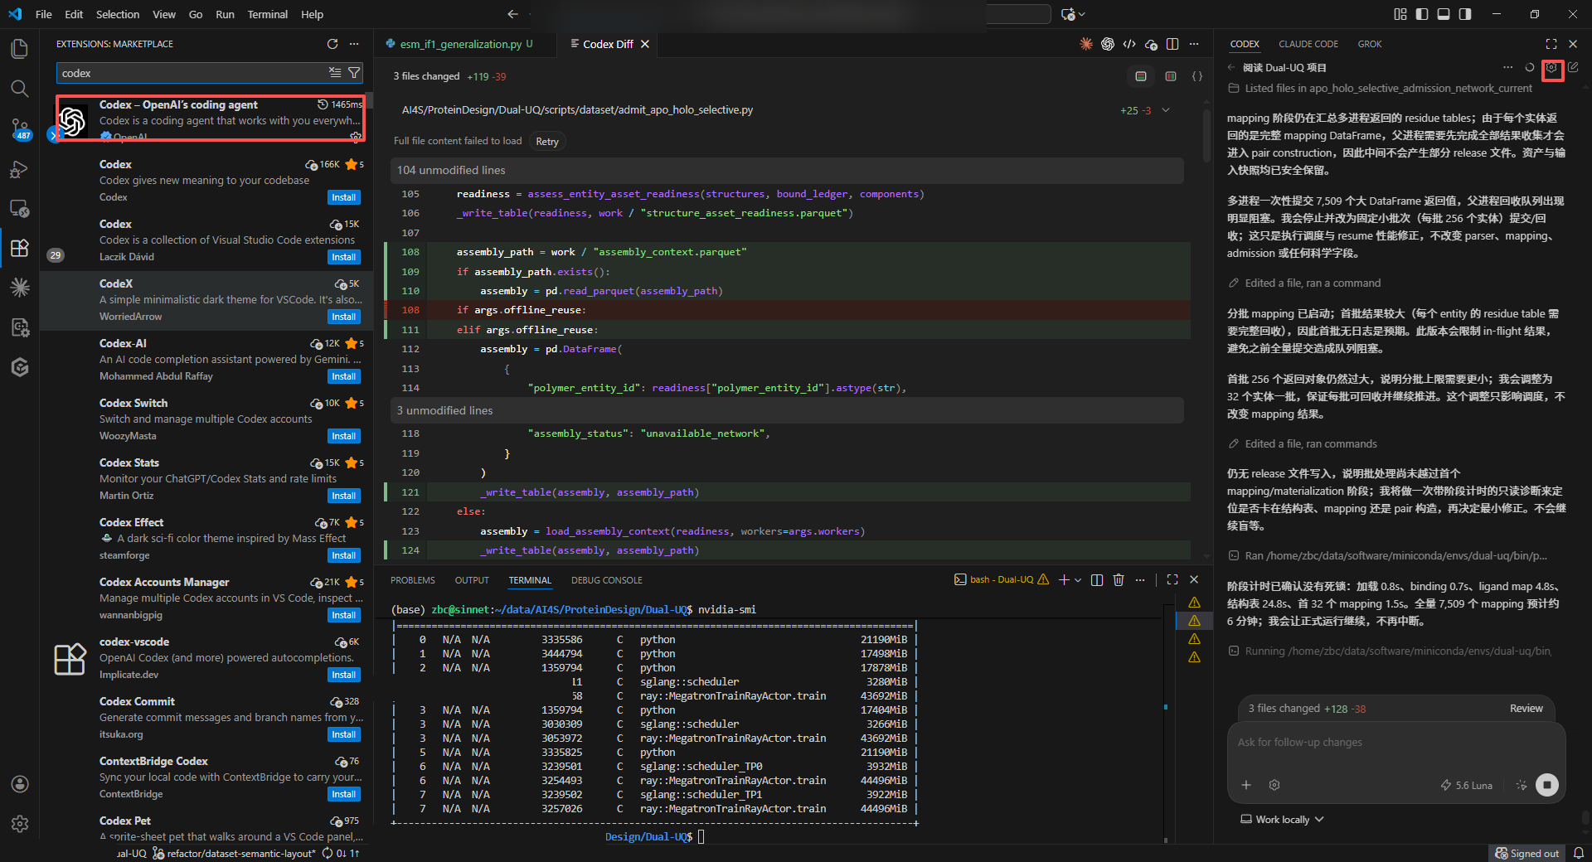Switch diff to split side-by-side view

[x=1171, y=76]
